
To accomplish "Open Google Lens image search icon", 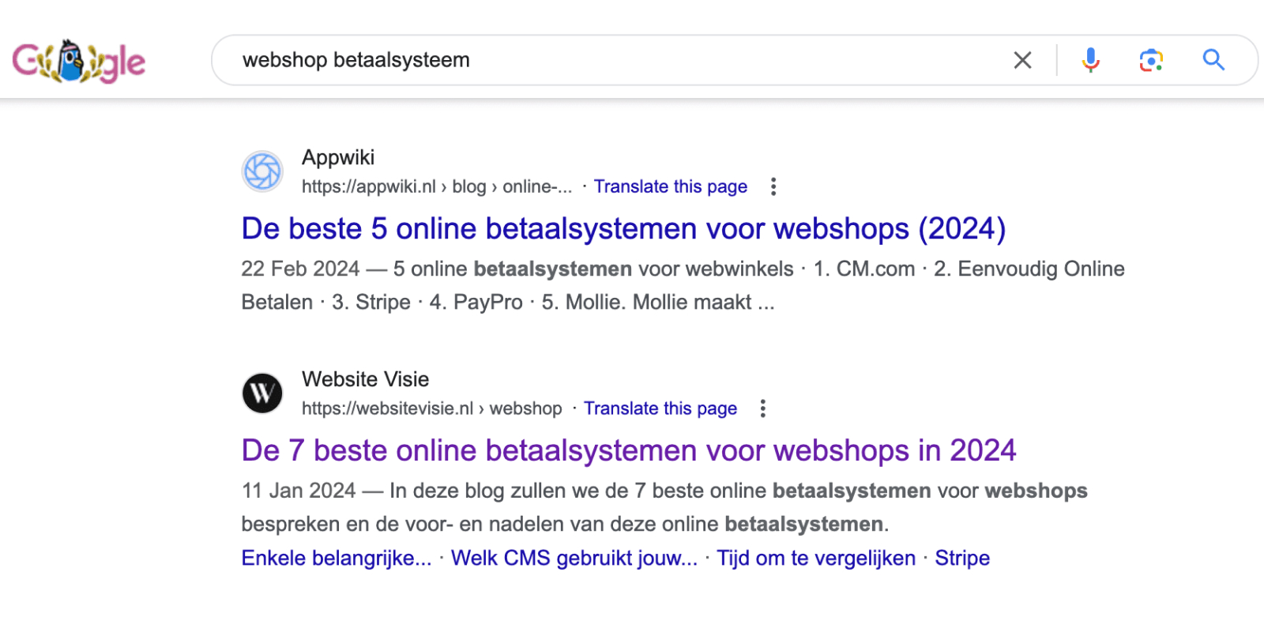I will coord(1151,60).
